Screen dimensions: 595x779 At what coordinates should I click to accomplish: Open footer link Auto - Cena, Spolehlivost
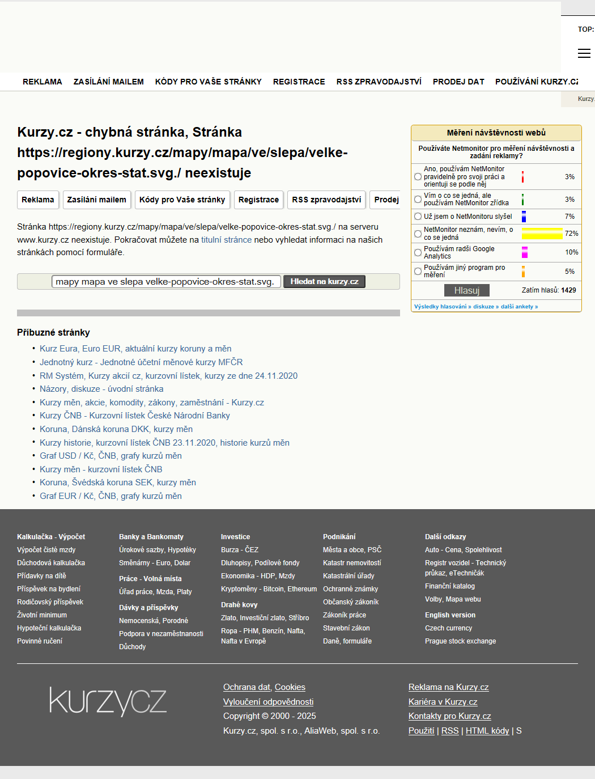point(464,550)
